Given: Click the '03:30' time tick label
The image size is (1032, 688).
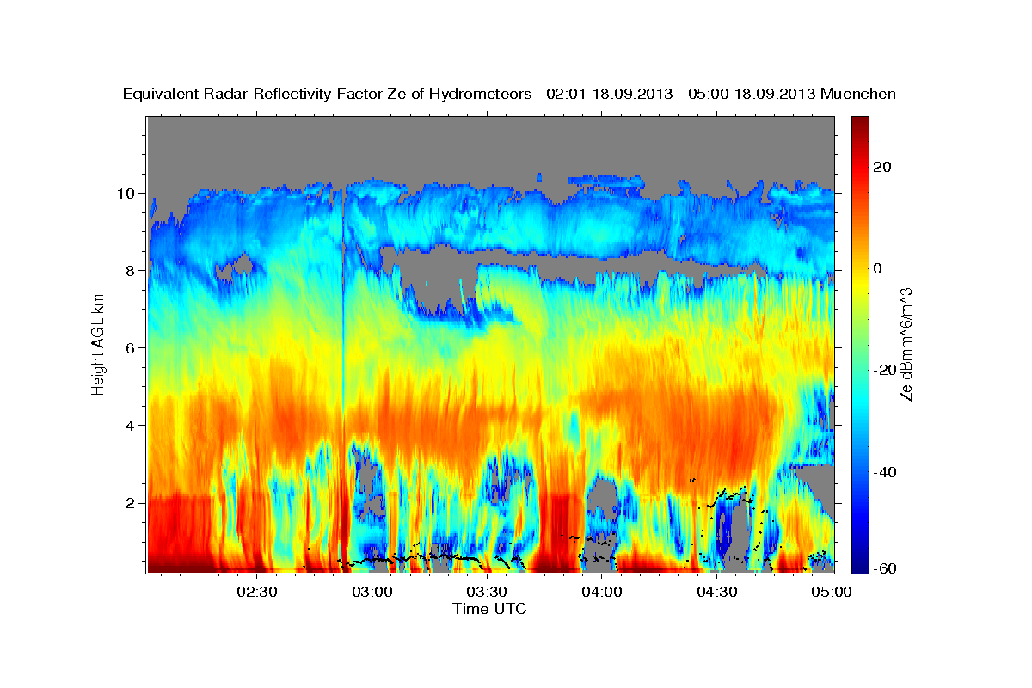Looking at the screenshot, I should (x=487, y=592).
